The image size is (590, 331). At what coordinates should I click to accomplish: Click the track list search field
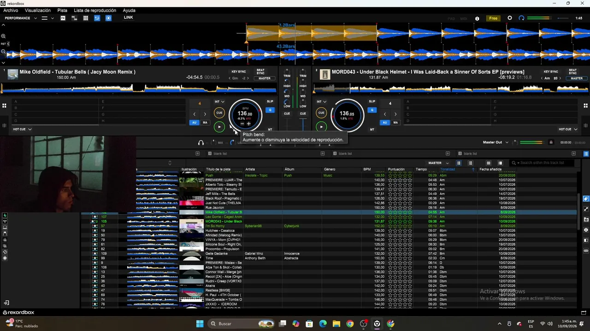[544, 163]
